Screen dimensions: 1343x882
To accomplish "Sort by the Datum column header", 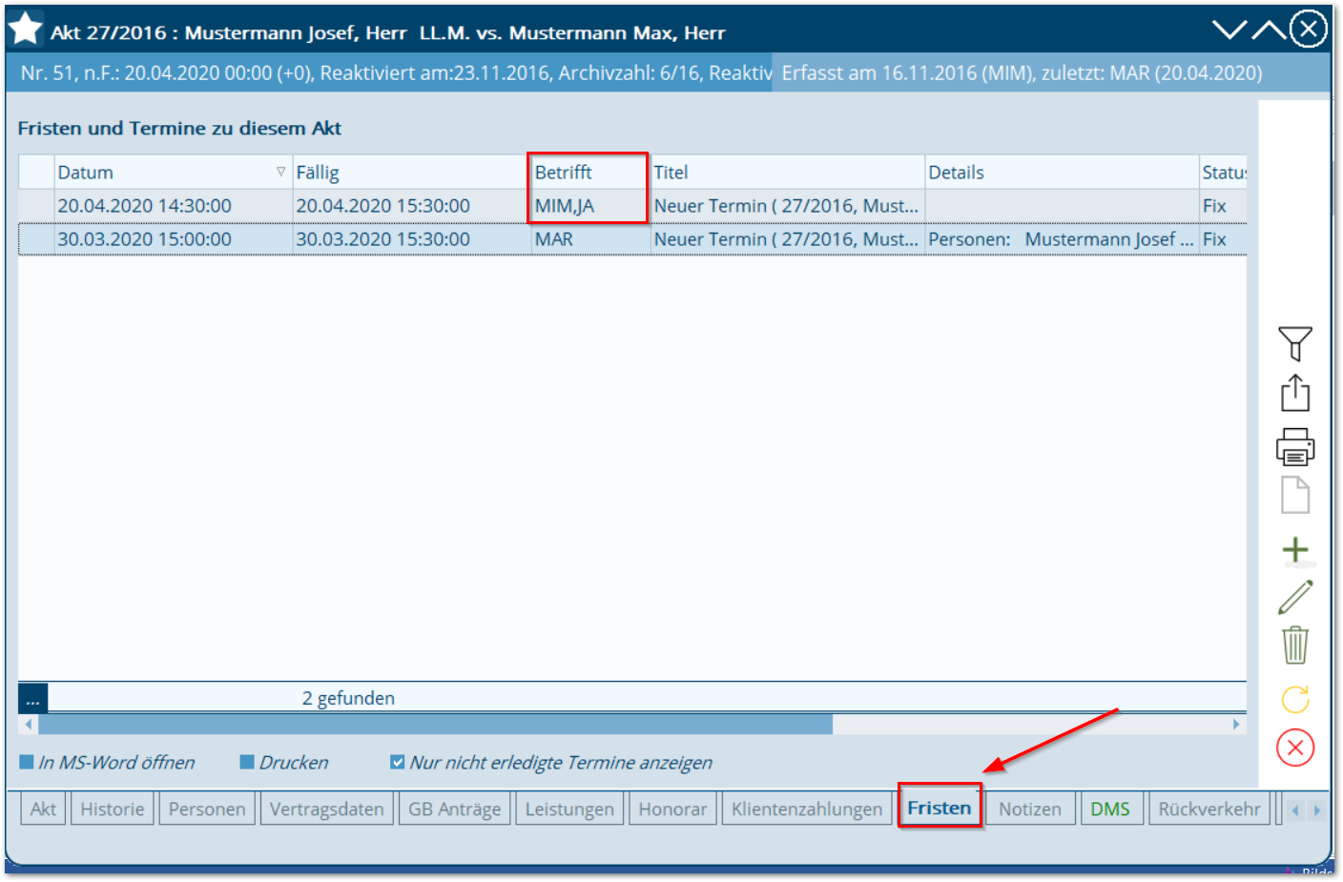I will coord(173,172).
